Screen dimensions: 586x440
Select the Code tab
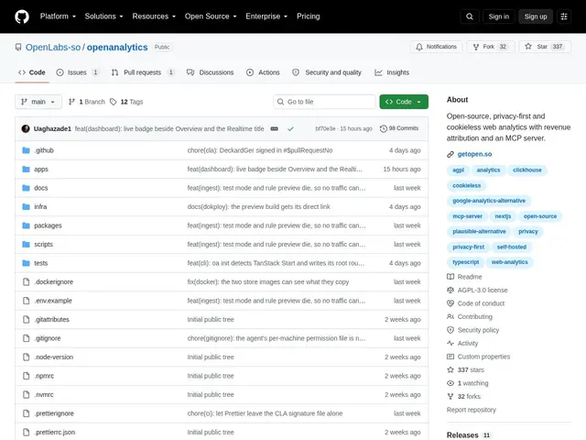pyautogui.click(x=32, y=72)
